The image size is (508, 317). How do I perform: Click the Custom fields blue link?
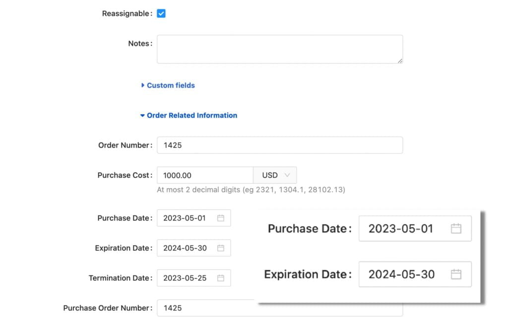pos(170,85)
